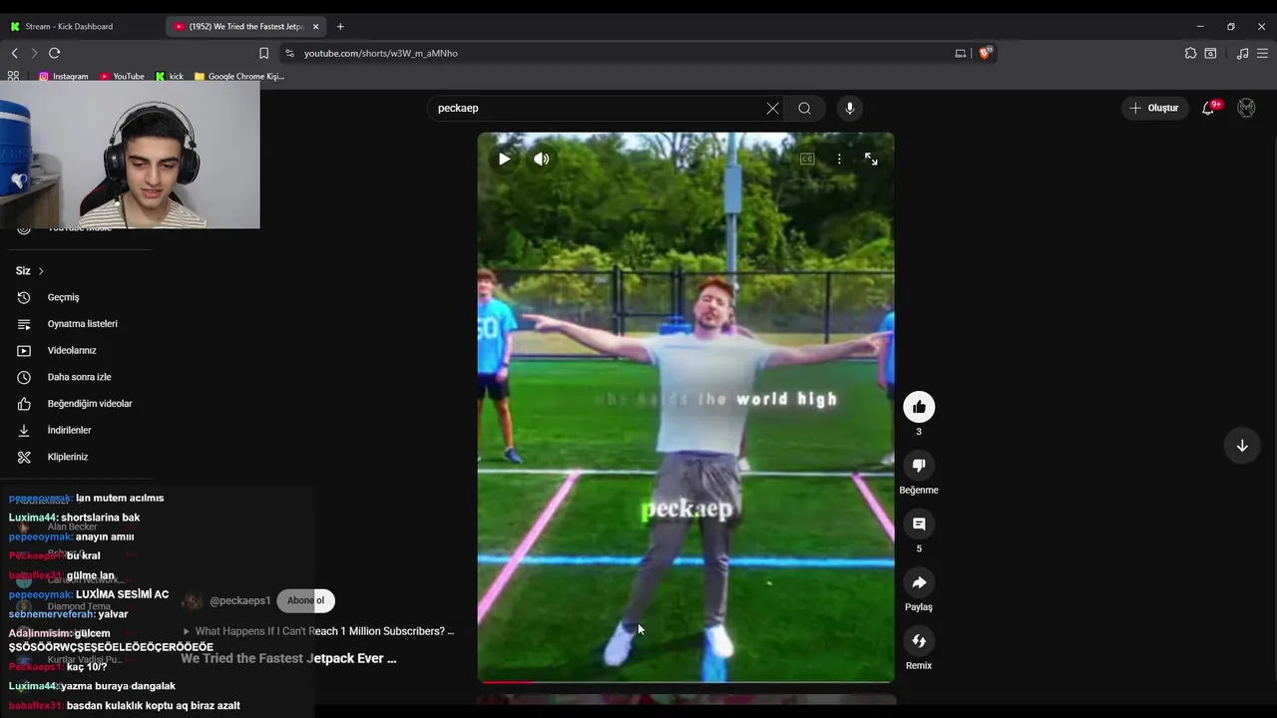Like the short with thumbs up
This screenshot has width=1277, height=718.
[919, 406]
